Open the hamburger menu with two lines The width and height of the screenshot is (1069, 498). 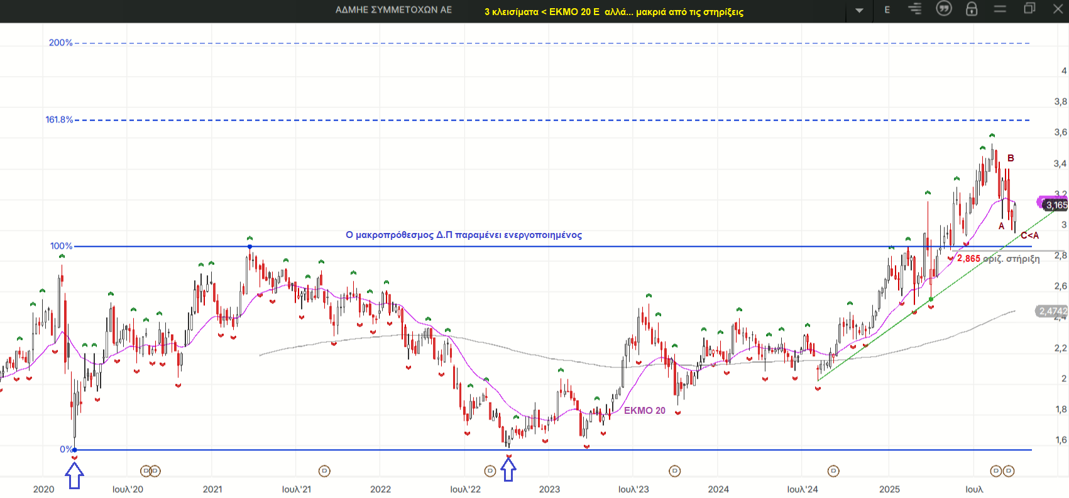click(1000, 9)
